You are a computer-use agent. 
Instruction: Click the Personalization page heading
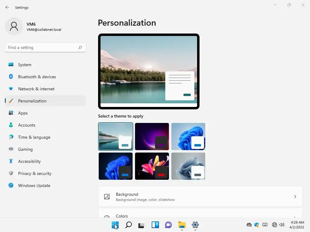[x=127, y=23]
